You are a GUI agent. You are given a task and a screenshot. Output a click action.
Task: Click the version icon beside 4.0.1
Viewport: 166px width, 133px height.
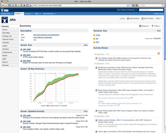[94, 42]
